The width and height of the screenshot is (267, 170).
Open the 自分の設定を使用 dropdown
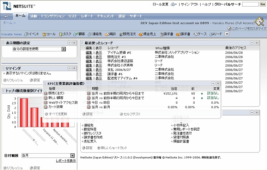(39, 49)
